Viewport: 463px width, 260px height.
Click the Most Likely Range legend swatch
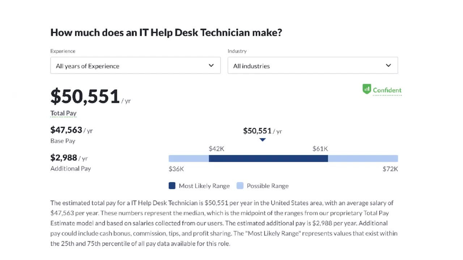[x=172, y=186]
